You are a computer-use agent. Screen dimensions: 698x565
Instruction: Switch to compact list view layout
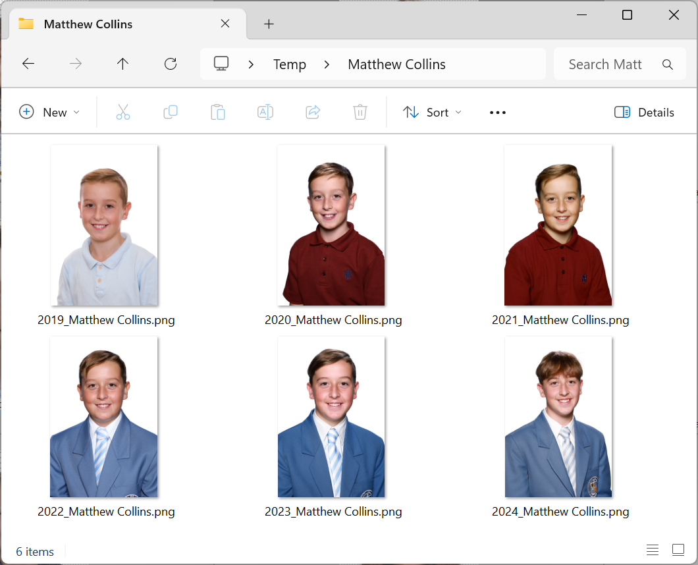[x=652, y=549]
